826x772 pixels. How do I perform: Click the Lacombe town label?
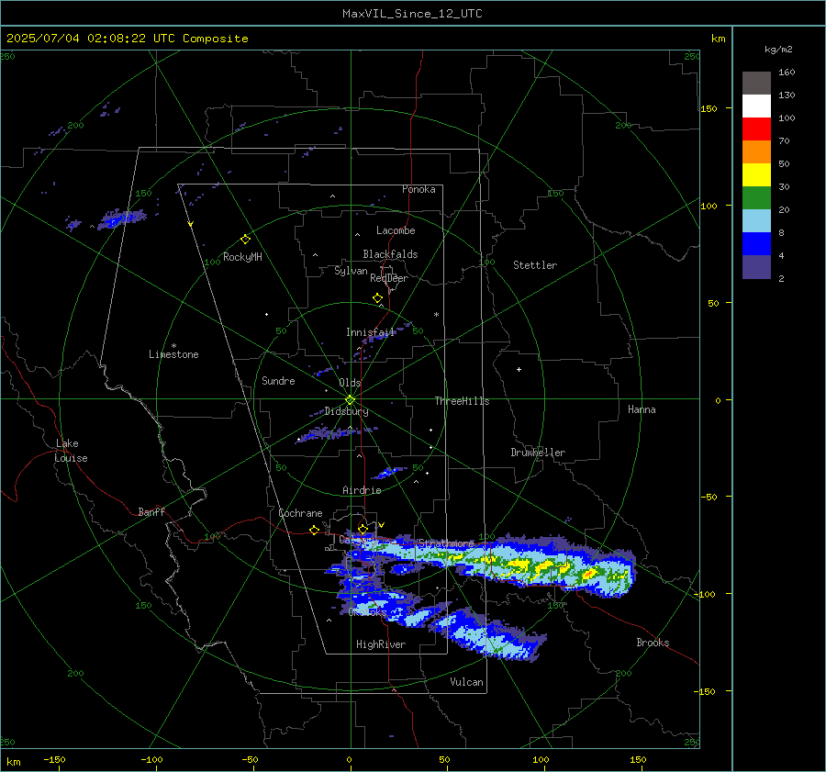click(396, 230)
